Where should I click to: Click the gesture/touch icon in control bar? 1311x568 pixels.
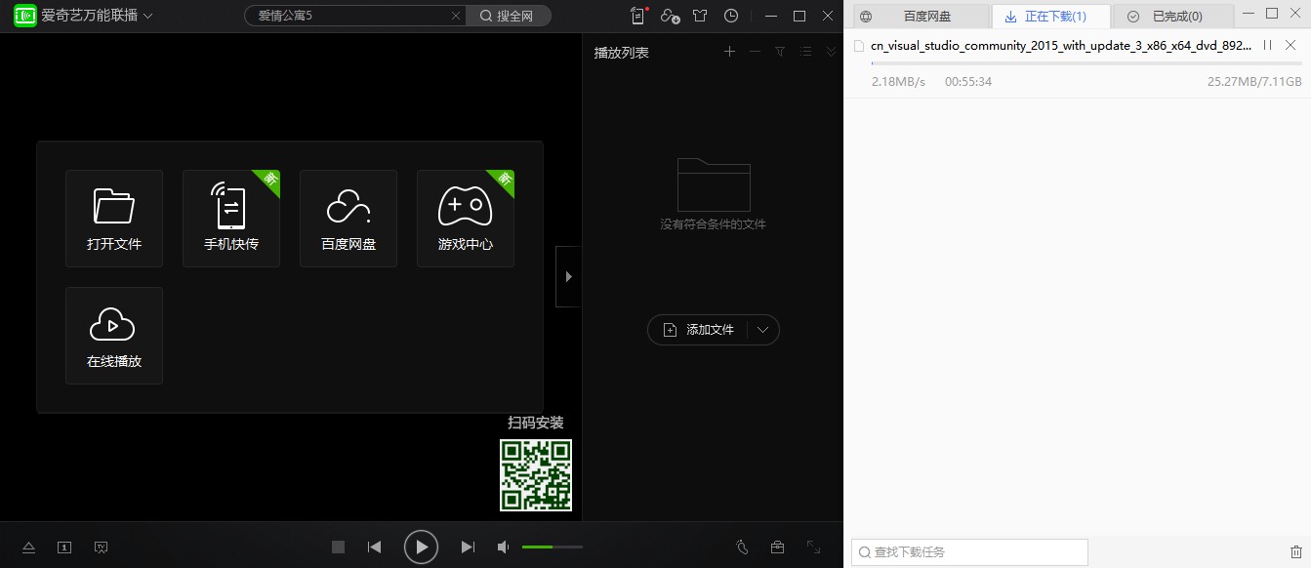742,548
